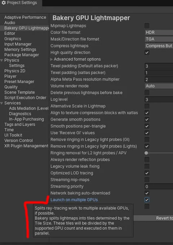Open UI Toolkit settings

point(13,135)
